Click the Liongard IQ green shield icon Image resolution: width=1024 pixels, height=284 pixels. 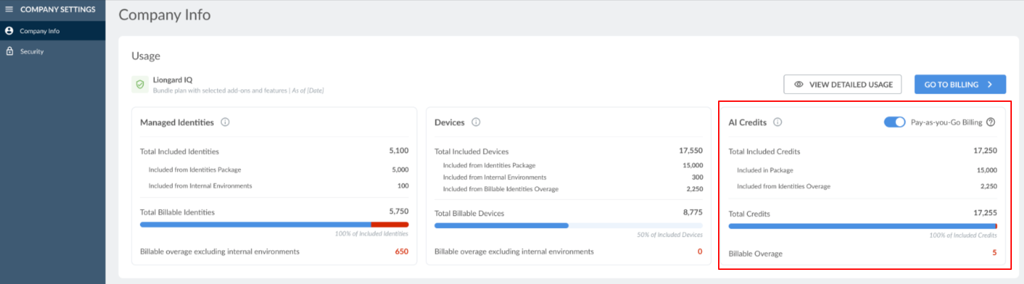(140, 84)
